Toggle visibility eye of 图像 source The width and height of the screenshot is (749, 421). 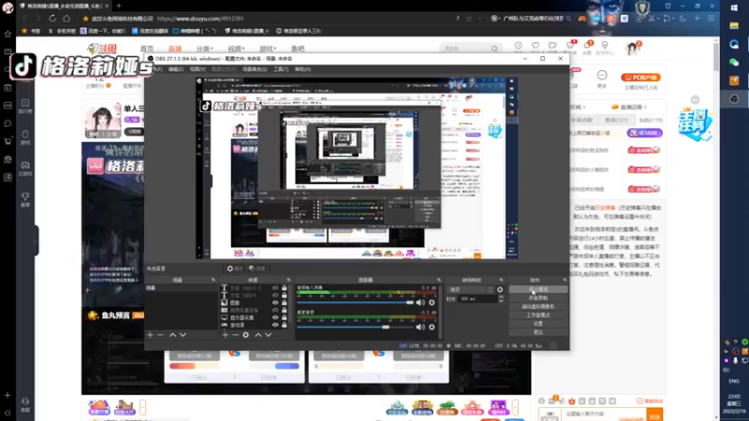275,302
